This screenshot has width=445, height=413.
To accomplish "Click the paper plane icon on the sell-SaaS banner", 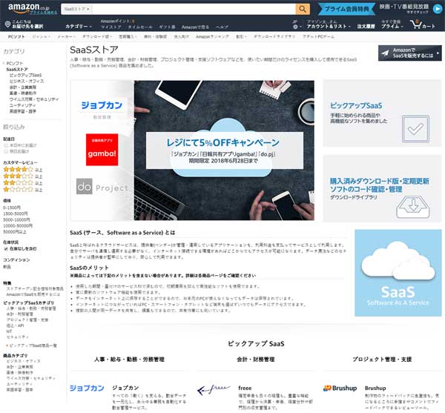I will 385,53.
